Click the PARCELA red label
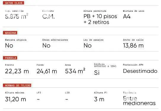Screen dimensions: 161x111 tap(10, 58)
